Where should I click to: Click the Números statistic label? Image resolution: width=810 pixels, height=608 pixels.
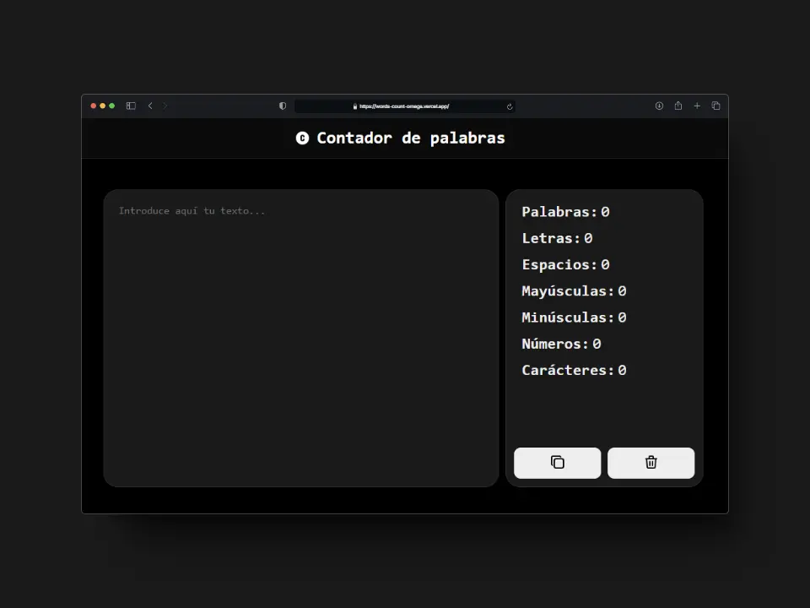click(554, 344)
